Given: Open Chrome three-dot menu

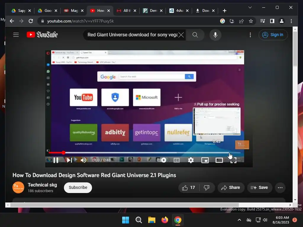Looking at the screenshot, I should [291, 21].
